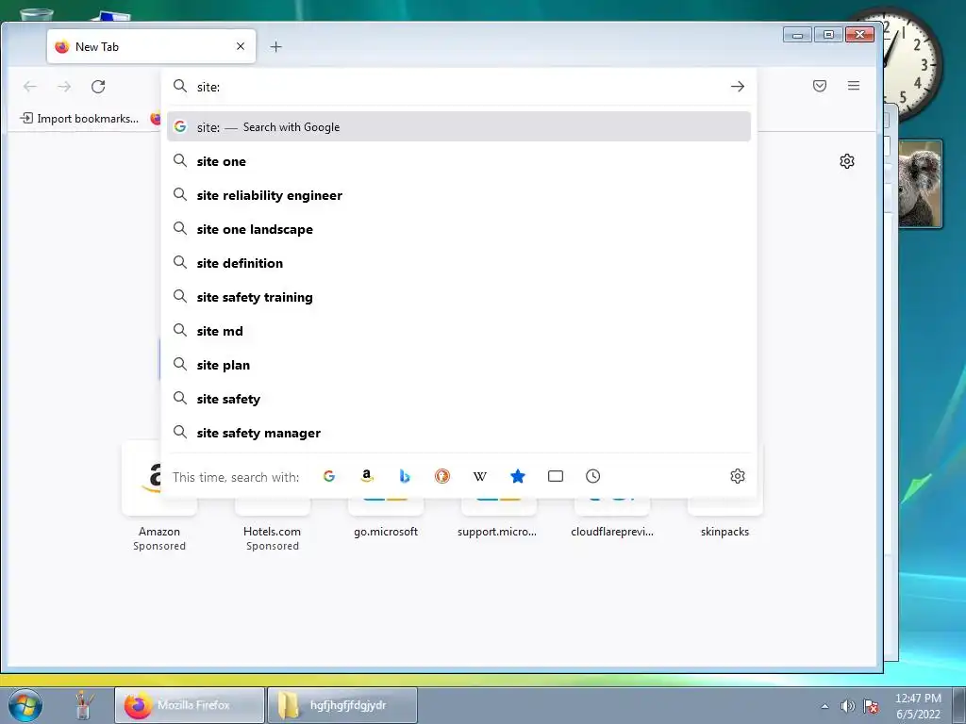Search this time with Bing icon
Image resolution: width=966 pixels, height=724 pixels.
click(x=404, y=476)
